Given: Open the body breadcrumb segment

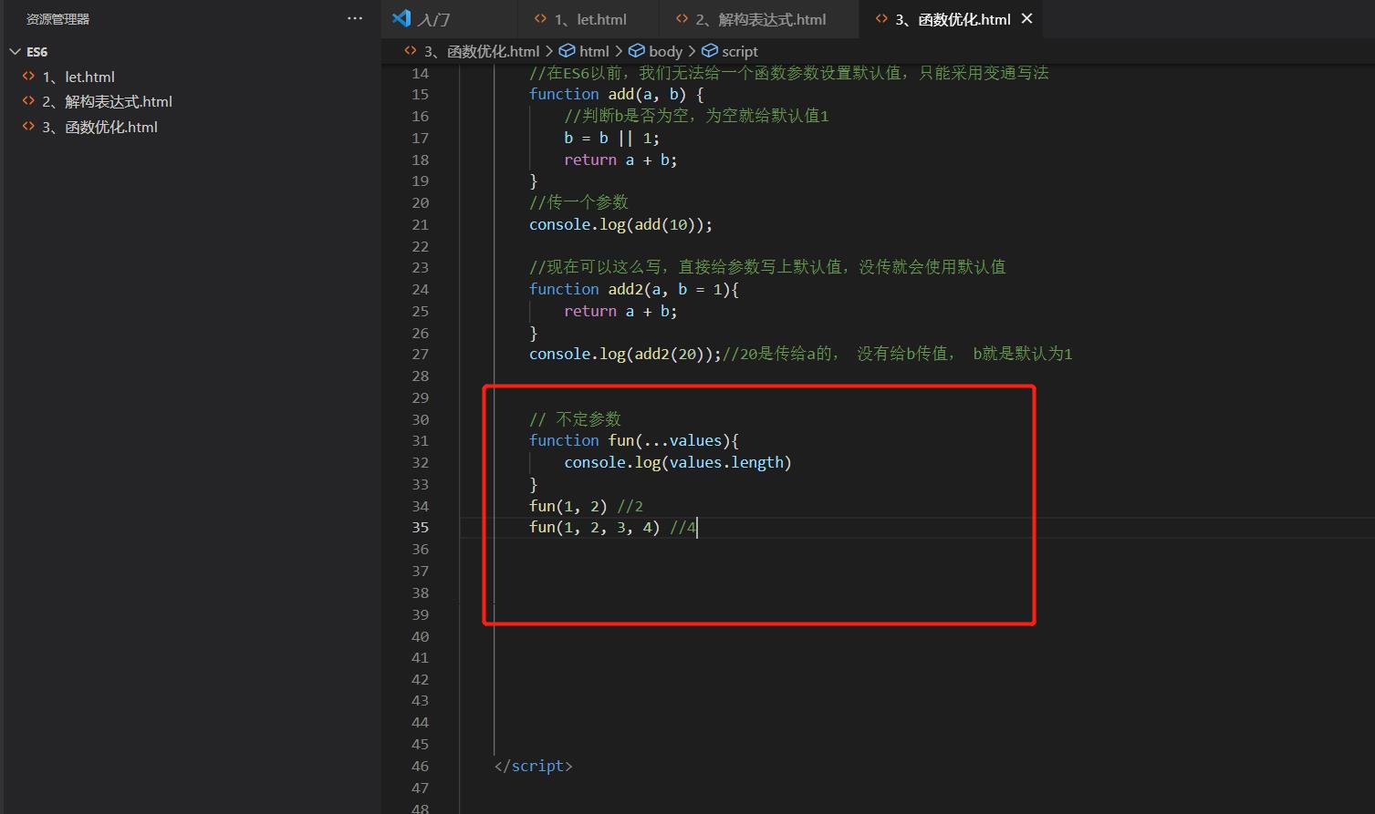Looking at the screenshot, I should pos(665,52).
